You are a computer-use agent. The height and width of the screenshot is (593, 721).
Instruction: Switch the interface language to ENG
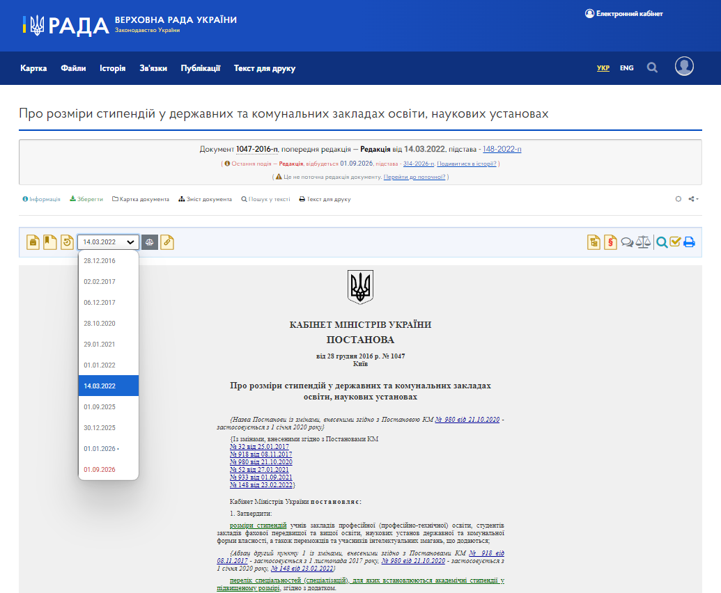pos(627,68)
